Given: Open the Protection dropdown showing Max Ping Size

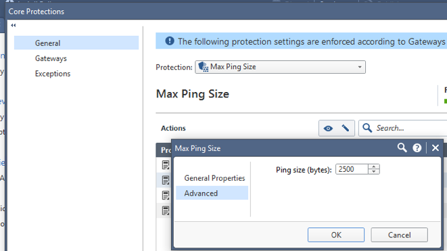Looking at the screenshot, I should tap(280, 67).
